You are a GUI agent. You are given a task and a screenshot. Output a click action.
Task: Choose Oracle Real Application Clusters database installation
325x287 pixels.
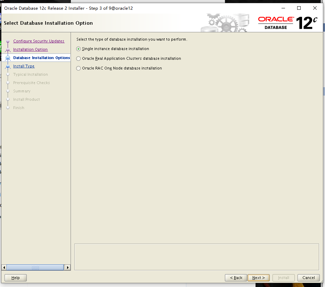pos(78,59)
